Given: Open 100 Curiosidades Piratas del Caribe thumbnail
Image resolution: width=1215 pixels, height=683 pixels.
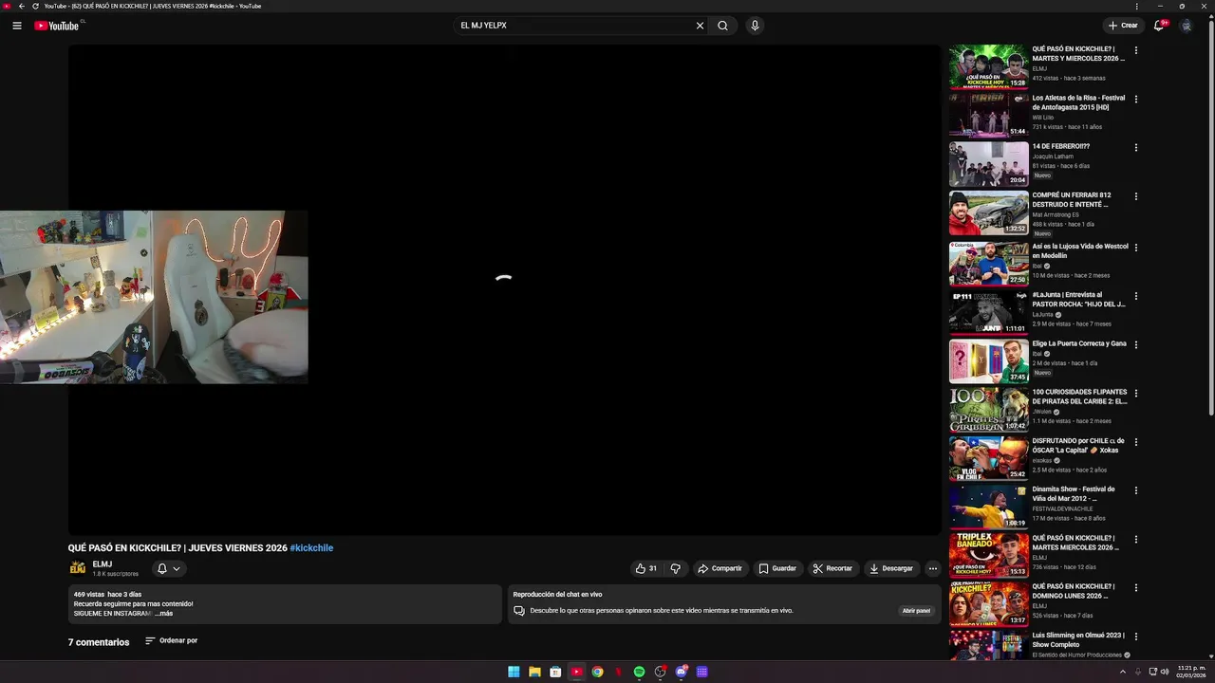Looking at the screenshot, I should [x=988, y=409].
